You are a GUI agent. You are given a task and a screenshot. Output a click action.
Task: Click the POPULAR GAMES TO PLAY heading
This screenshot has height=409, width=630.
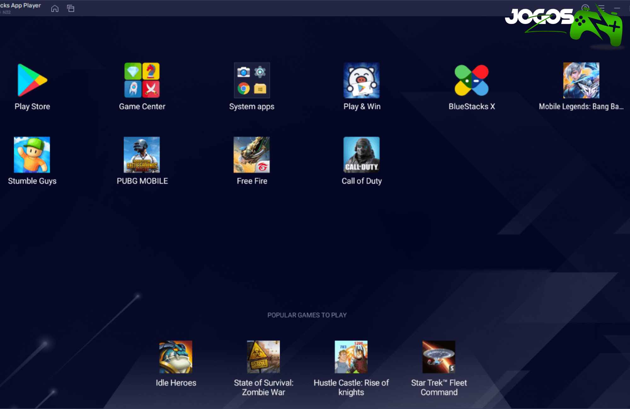(307, 315)
